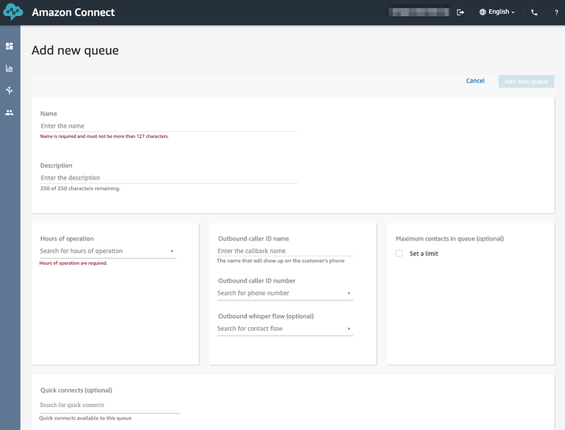Click the Hours of operation are required message
Screen dimensions: 565x430
click(73, 263)
